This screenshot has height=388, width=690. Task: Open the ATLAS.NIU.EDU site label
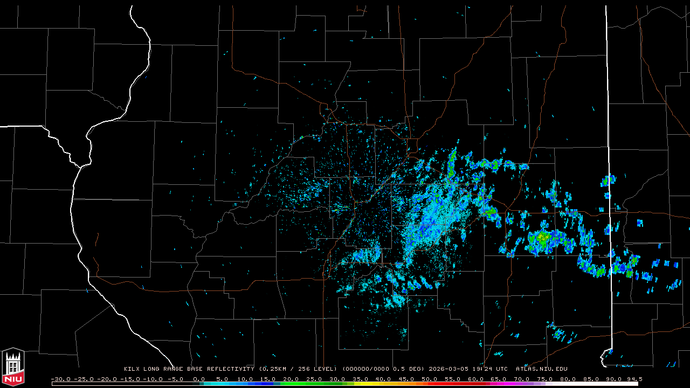click(542, 369)
